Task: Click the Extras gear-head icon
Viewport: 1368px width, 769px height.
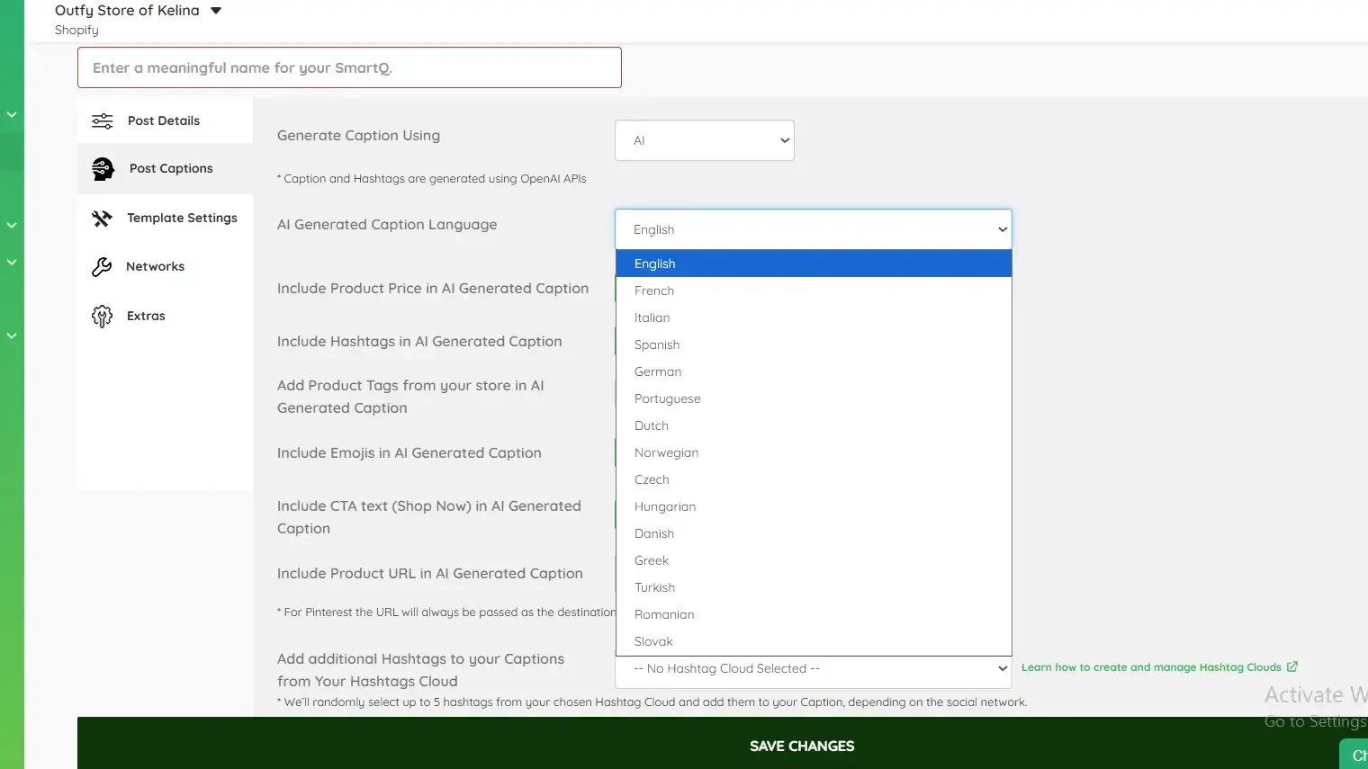Action: (x=102, y=316)
